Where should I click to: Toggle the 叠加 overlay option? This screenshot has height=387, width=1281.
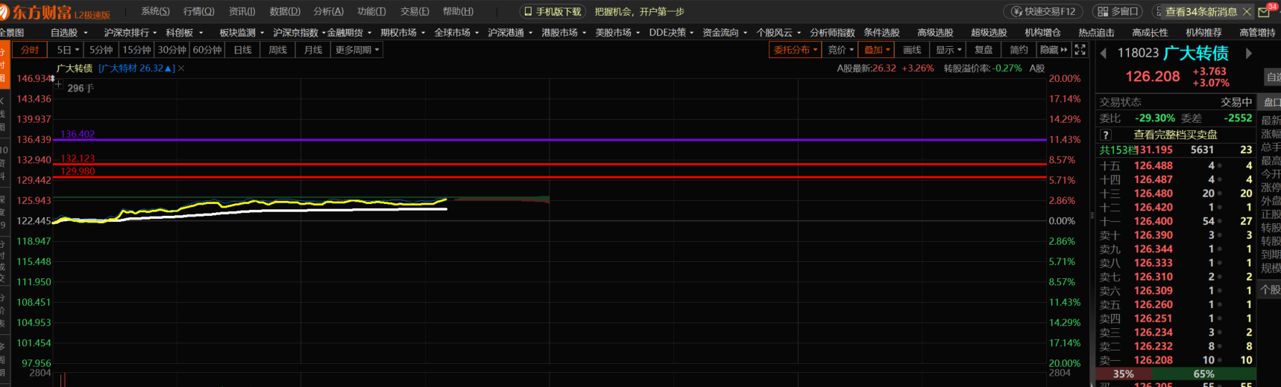(877, 50)
